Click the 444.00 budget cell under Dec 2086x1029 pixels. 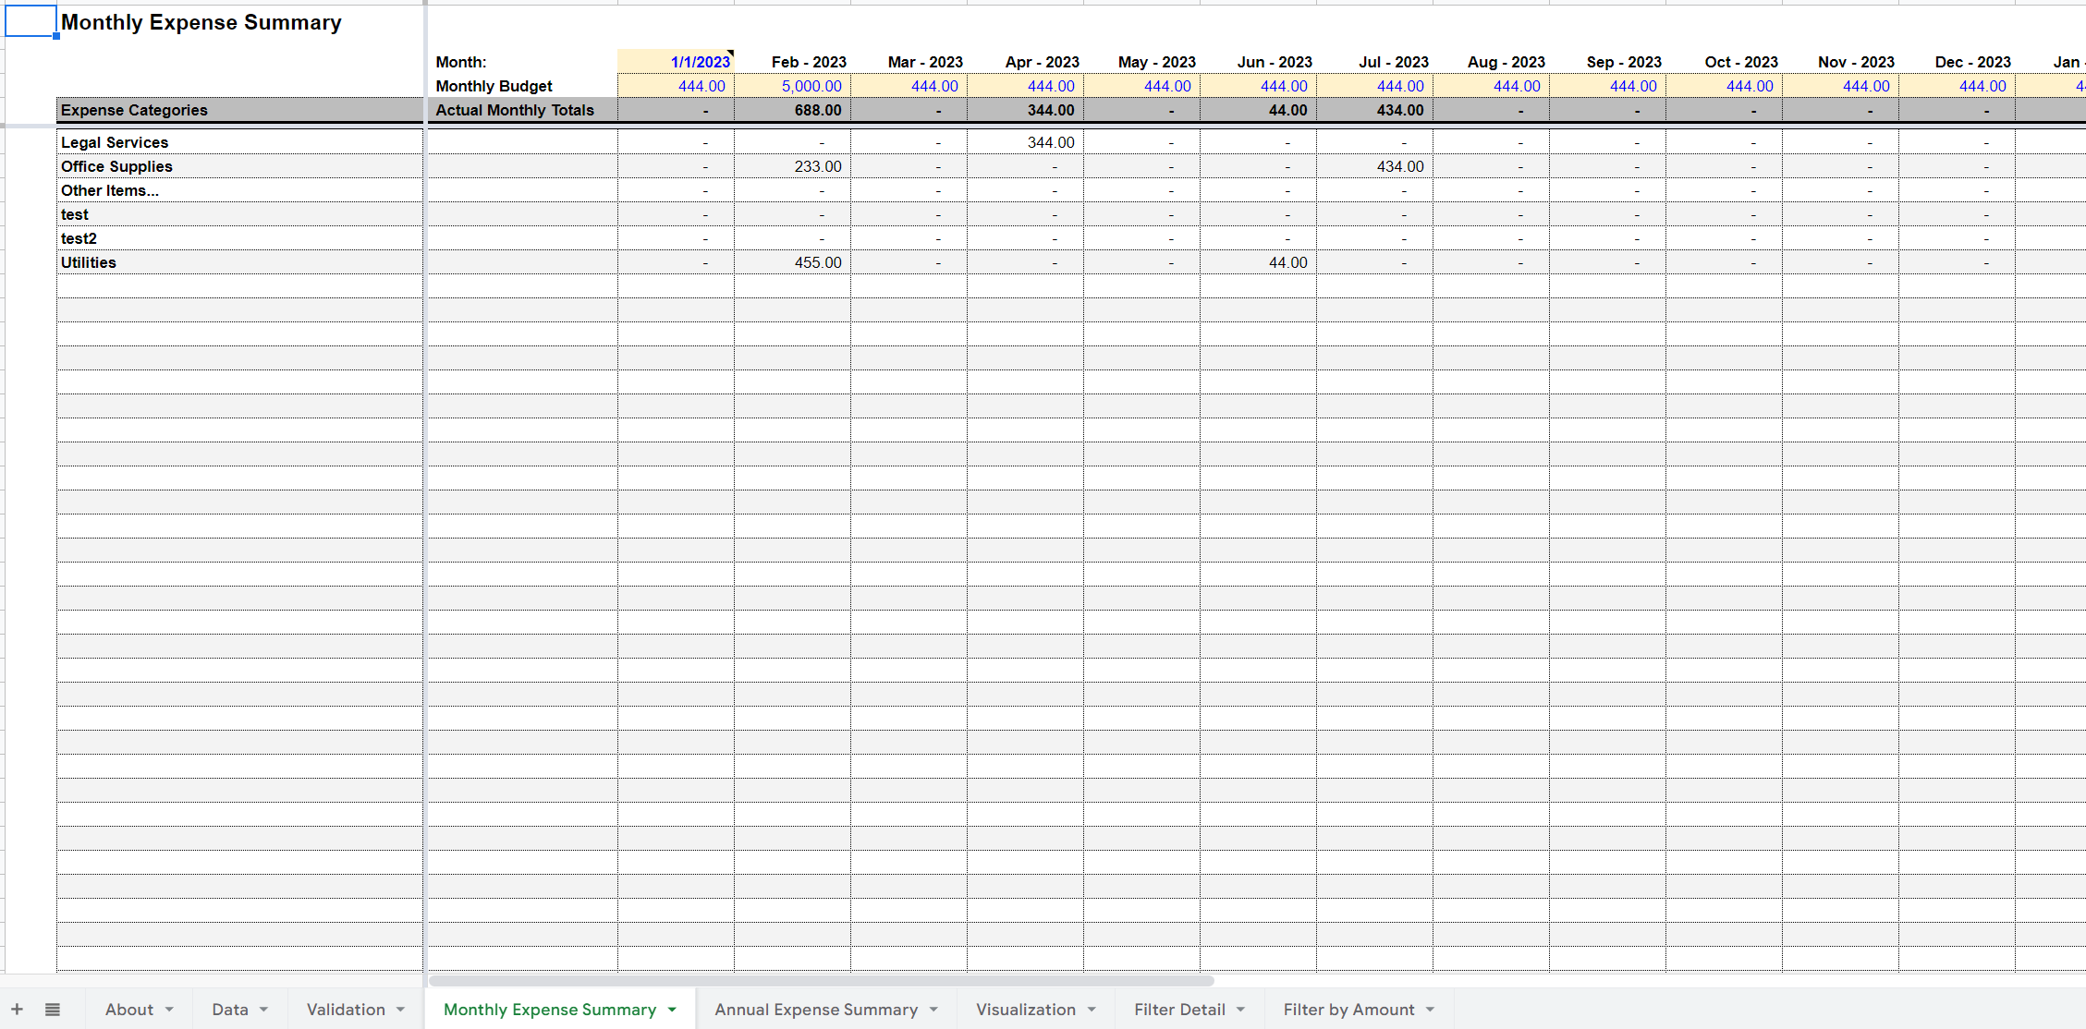tap(1957, 86)
